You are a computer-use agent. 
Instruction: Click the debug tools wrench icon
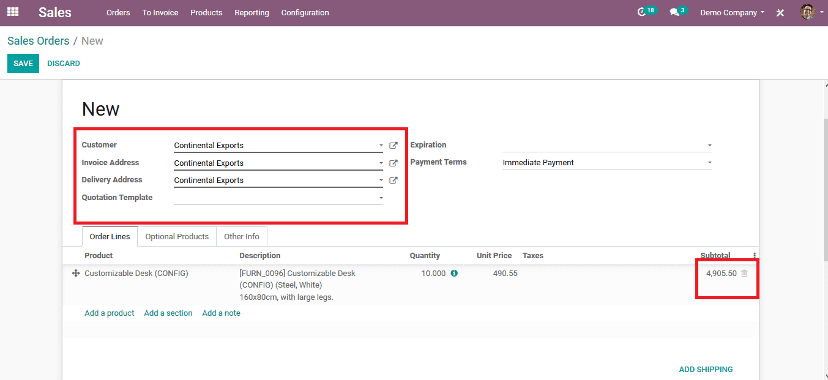click(780, 12)
